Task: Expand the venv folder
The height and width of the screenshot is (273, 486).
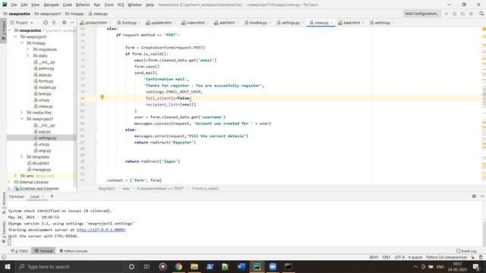Action: 15,175
